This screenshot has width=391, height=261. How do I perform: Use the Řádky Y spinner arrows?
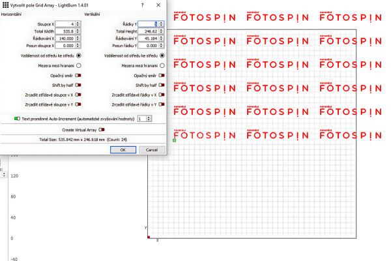tap(161, 24)
